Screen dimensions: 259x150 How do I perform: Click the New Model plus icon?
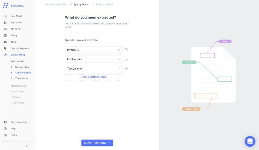tap(5, 16)
